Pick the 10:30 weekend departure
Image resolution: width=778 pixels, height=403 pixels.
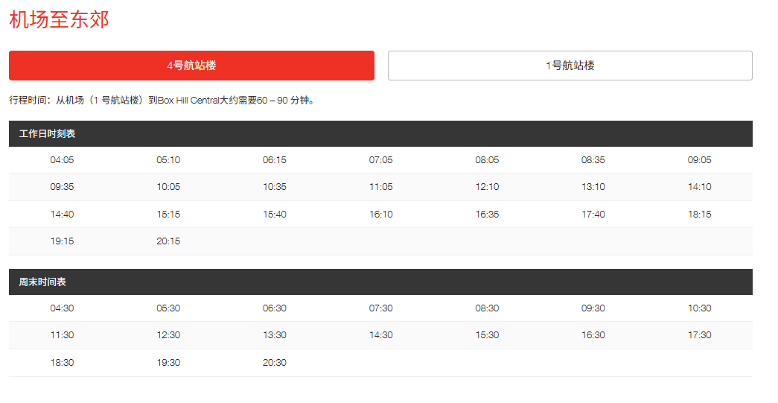coord(699,308)
